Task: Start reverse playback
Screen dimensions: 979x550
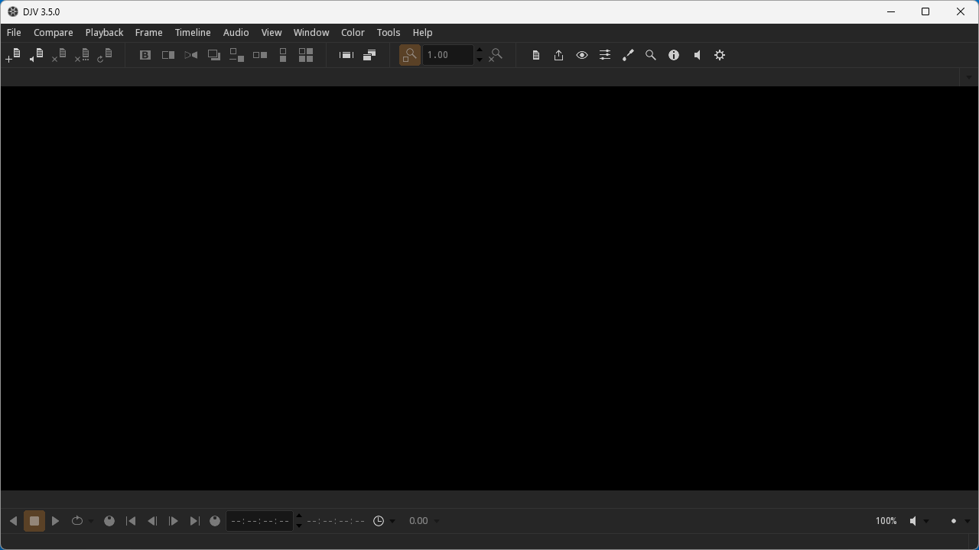Action: point(13,521)
